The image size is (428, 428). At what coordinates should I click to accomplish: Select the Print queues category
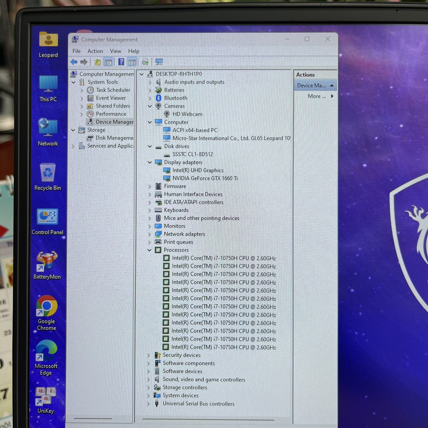(x=178, y=242)
